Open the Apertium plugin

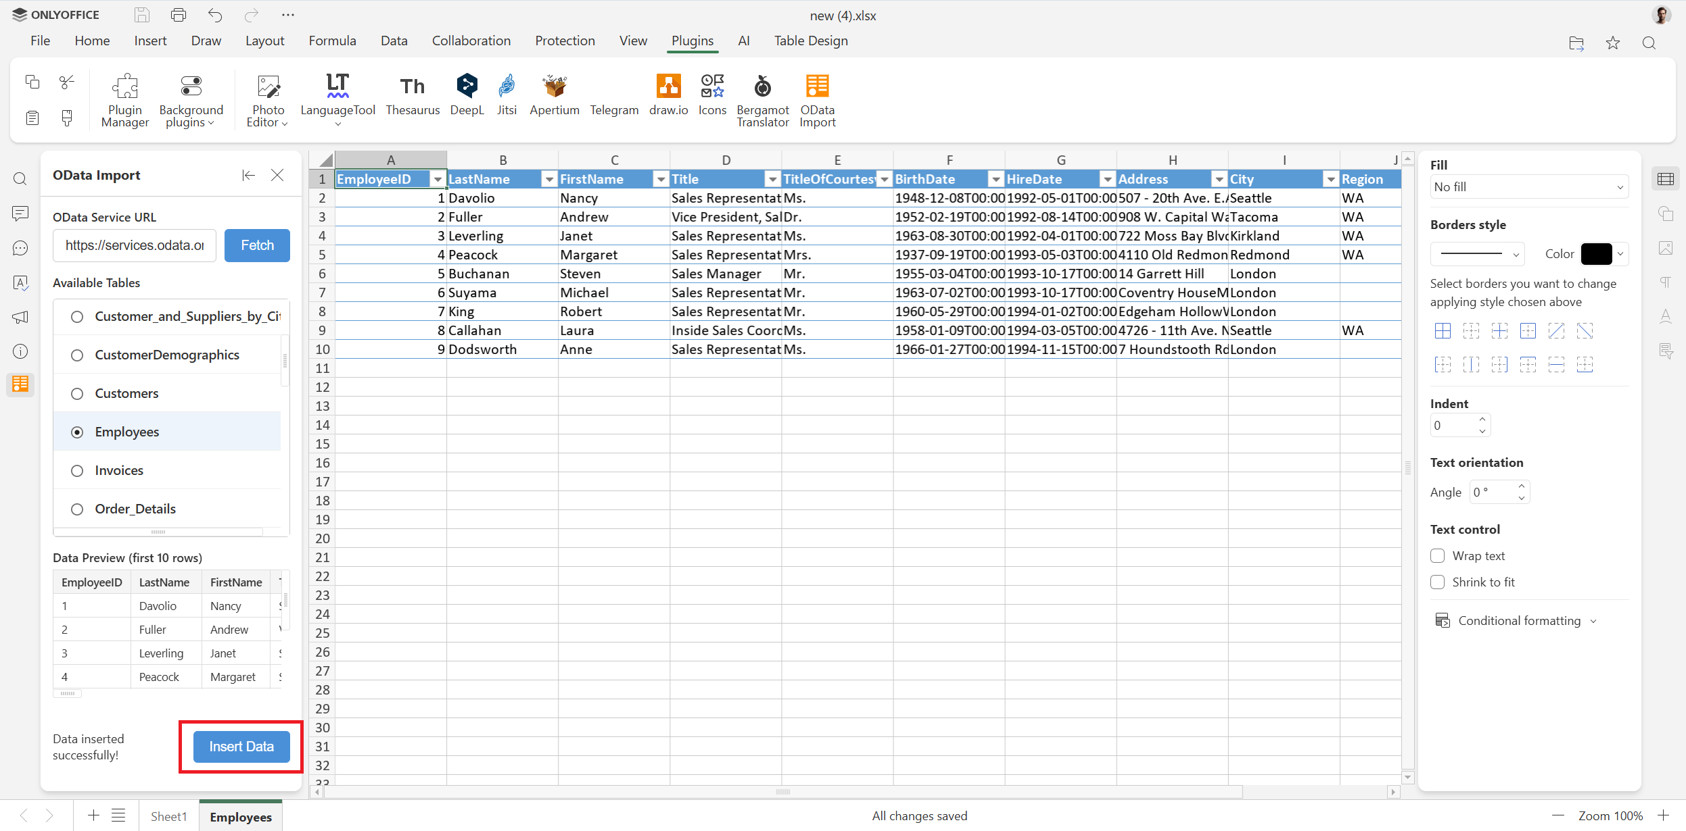click(553, 95)
